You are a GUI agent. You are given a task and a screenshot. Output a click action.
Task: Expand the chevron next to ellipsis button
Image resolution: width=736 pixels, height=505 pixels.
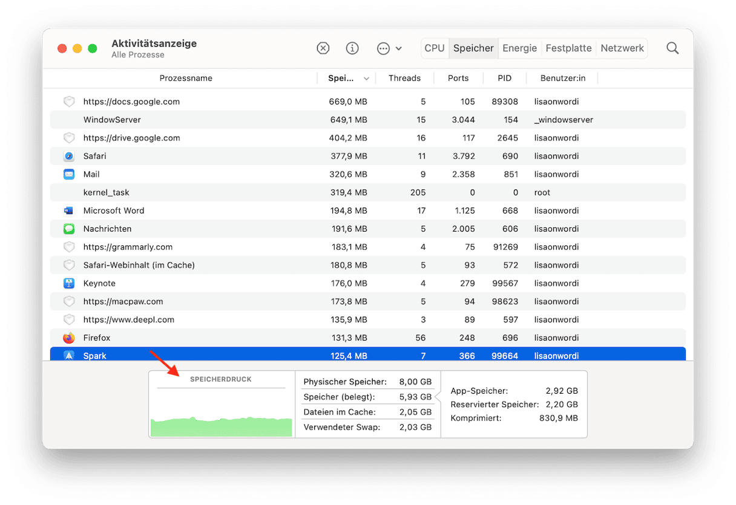[x=398, y=48]
